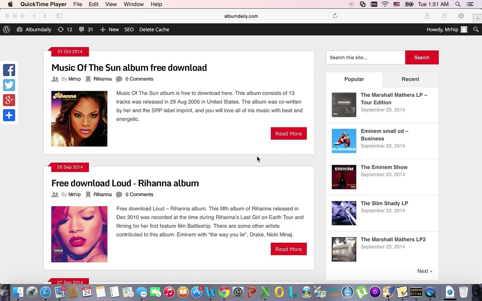Toggle the Safari sidebar
Screen dimensions: 482x301
tap(59, 16)
